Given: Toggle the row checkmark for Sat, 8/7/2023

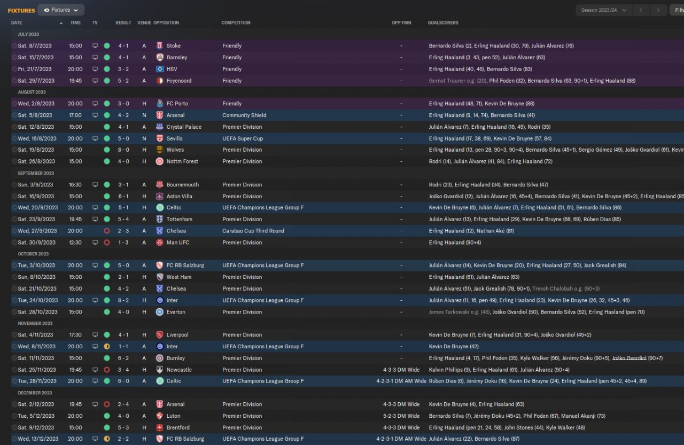Looking at the screenshot, I should pyautogui.click(x=14, y=46).
